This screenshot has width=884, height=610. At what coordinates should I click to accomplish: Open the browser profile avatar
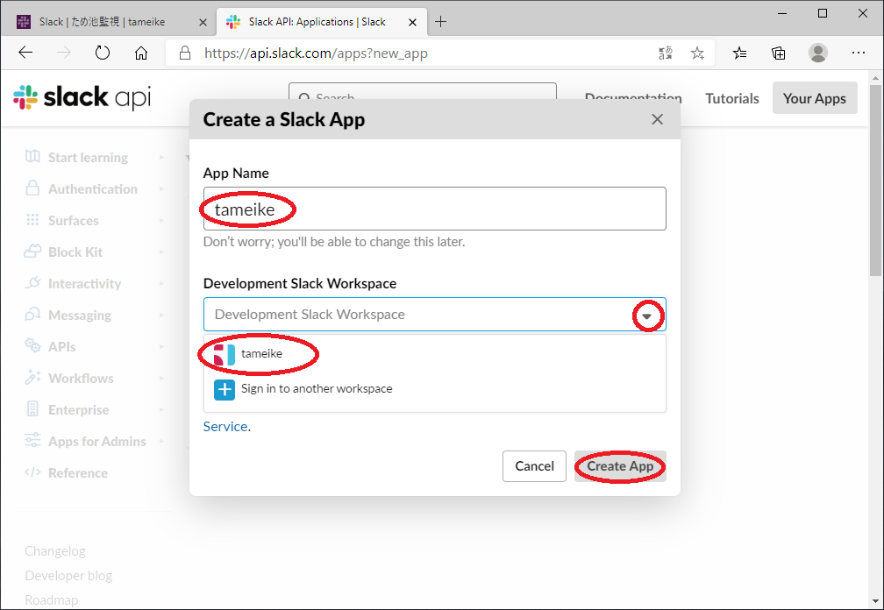coord(817,53)
